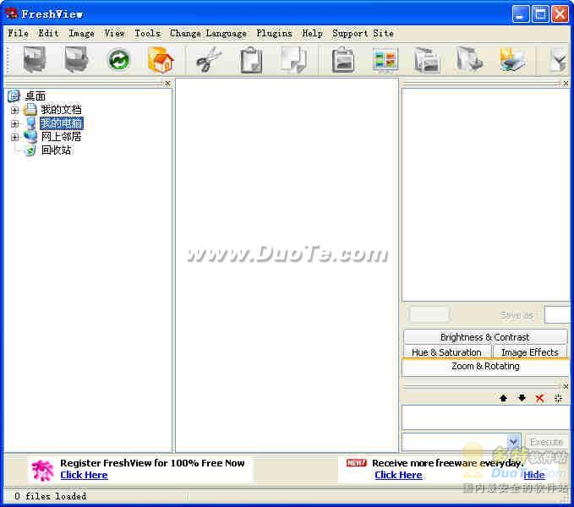
Task: Maximize the FreshView window
Action: tap(540, 14)
